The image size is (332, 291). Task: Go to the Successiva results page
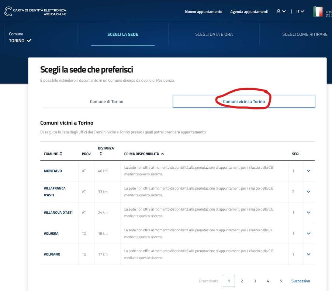click(300, 281)
